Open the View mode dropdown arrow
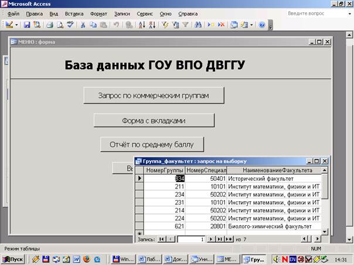 [16, 25]
